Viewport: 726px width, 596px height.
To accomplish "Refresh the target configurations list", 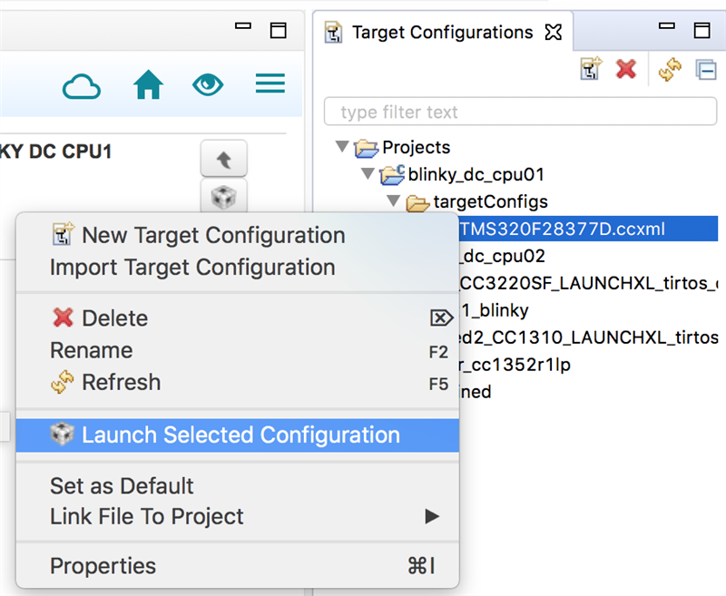I will (x=670, y=70).
